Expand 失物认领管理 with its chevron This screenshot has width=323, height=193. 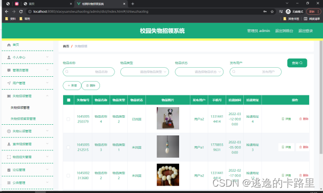click(47, 131)
